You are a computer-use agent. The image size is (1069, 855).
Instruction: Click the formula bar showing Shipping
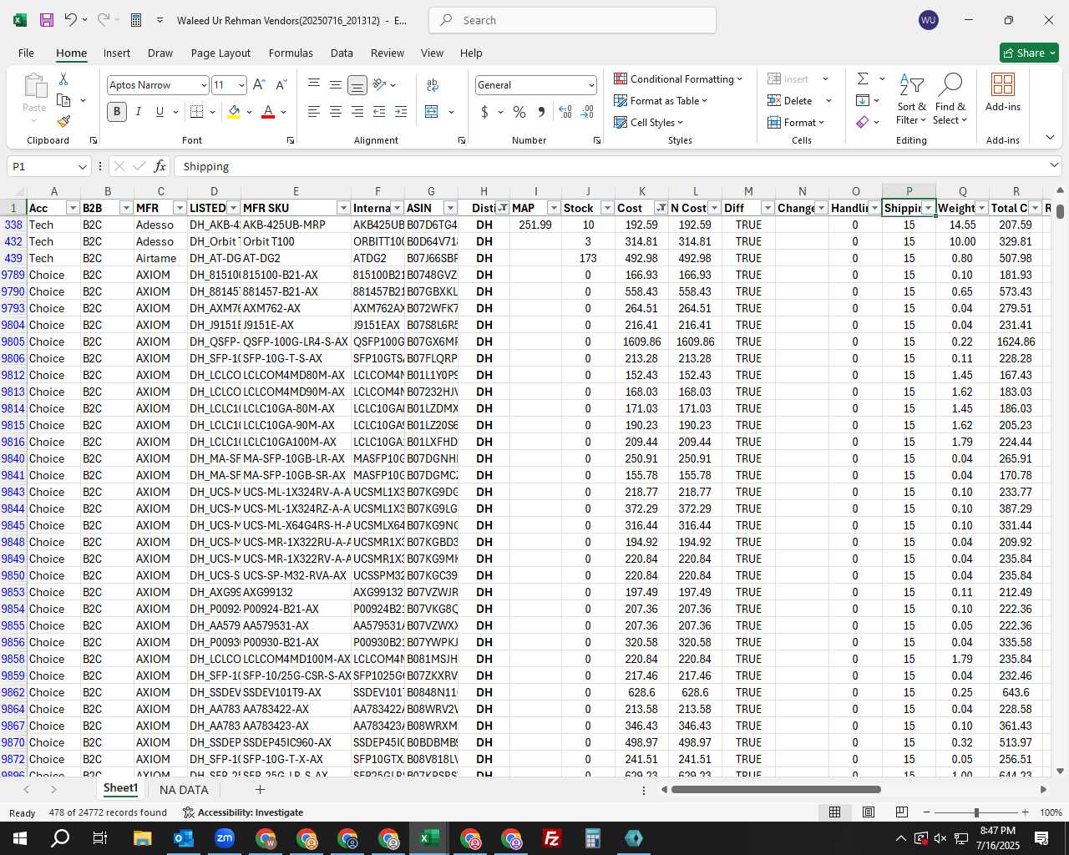click(616, 167)
